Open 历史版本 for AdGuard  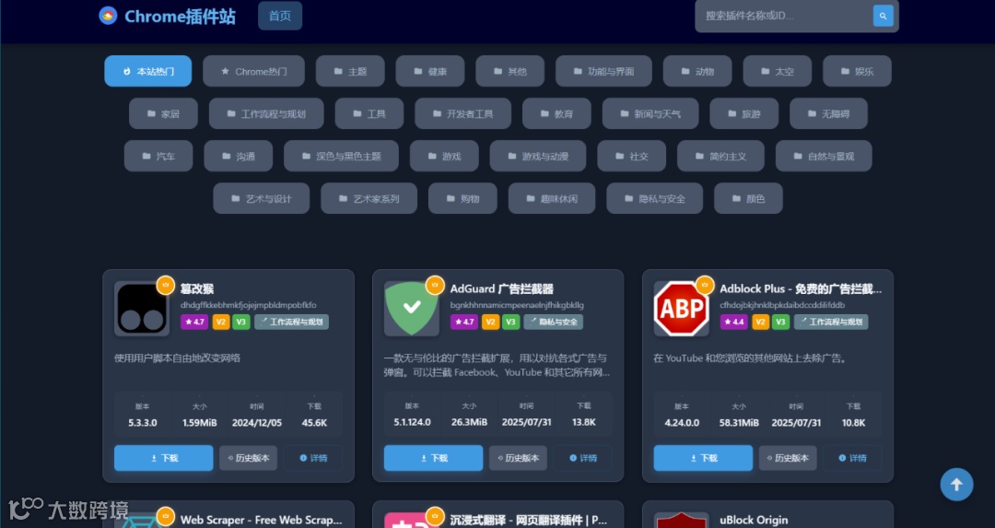tap(518, 458)
